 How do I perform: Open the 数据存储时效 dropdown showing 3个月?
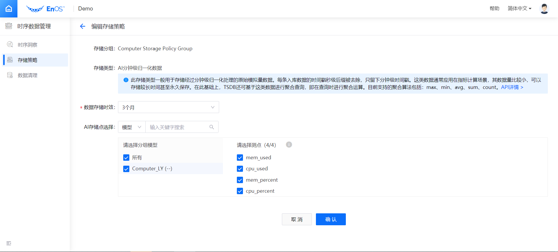(169, 107)
